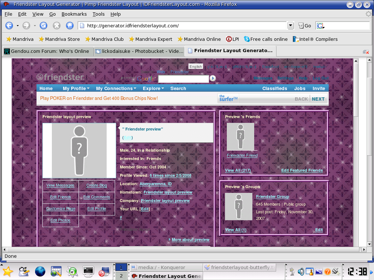374x280 pixels.
Task: Open the search engine selector icon
Action: [321, 26]
